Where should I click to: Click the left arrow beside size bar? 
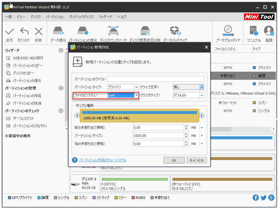click(x=77, y=115)
